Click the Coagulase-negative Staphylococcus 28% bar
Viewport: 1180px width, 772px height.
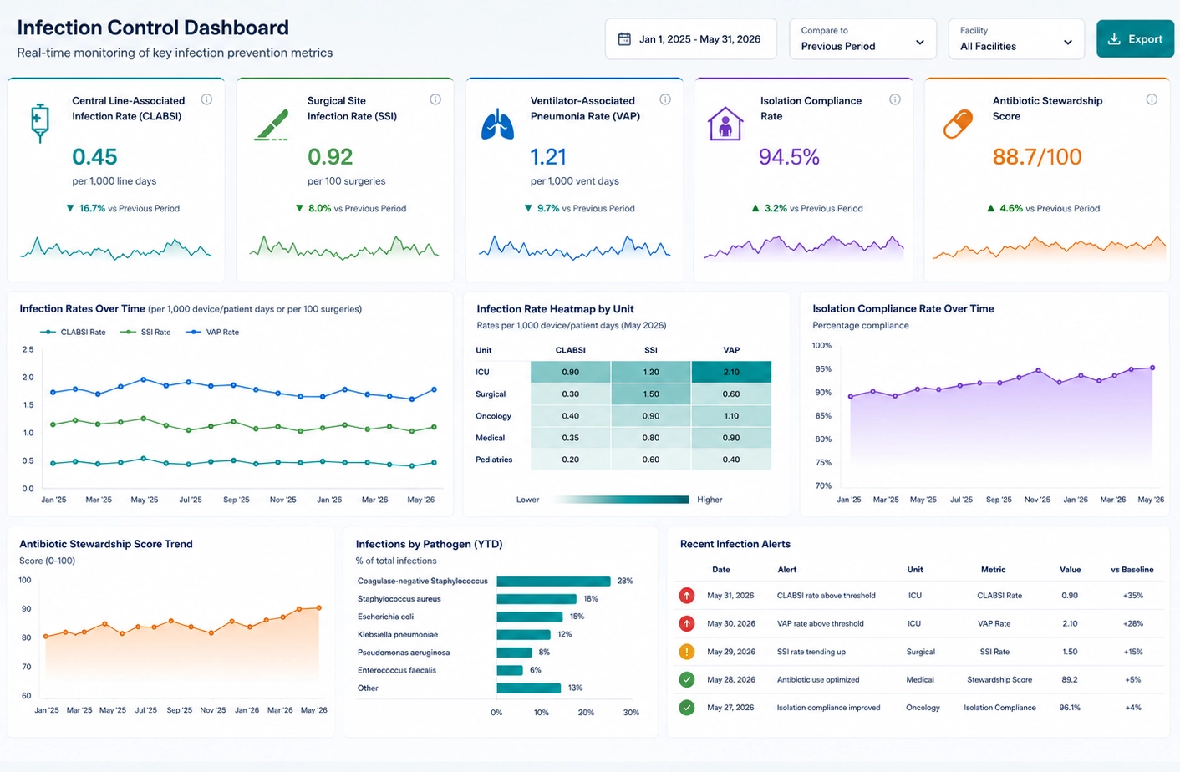(553, 581)
